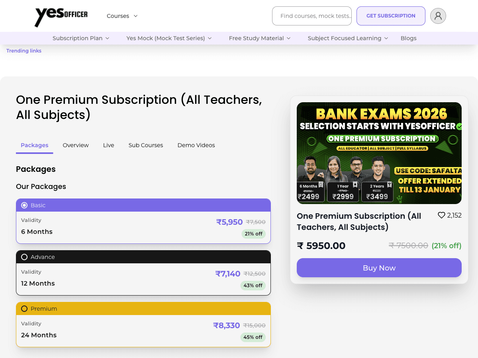Click the GET SUBSCRIPTION button

coord(391,16)
